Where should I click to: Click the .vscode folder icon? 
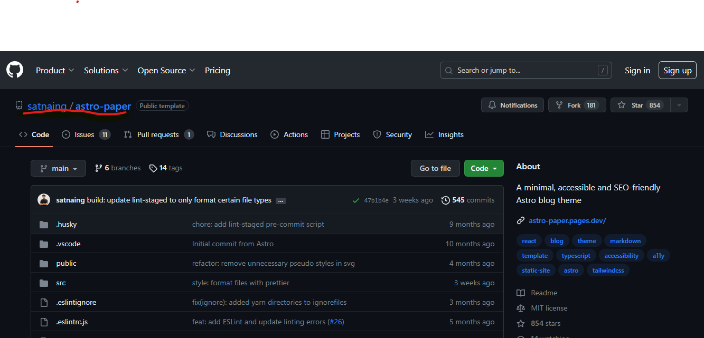coord(44,244)
